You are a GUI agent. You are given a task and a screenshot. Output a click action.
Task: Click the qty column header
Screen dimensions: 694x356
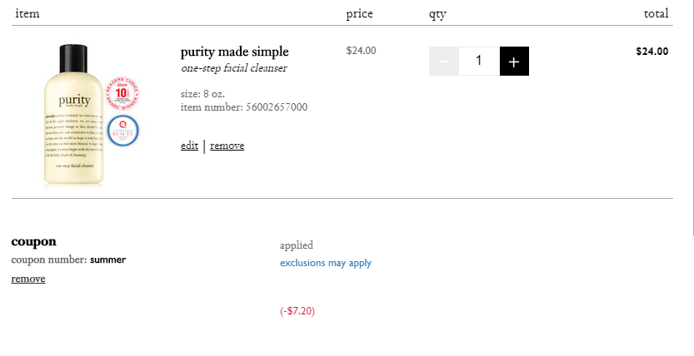pyautogui.click(x=437, y=15)
